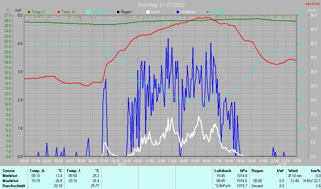Select the 'Regen*' legend label
The height and width of the screenshot is (189, 321).
127,12
